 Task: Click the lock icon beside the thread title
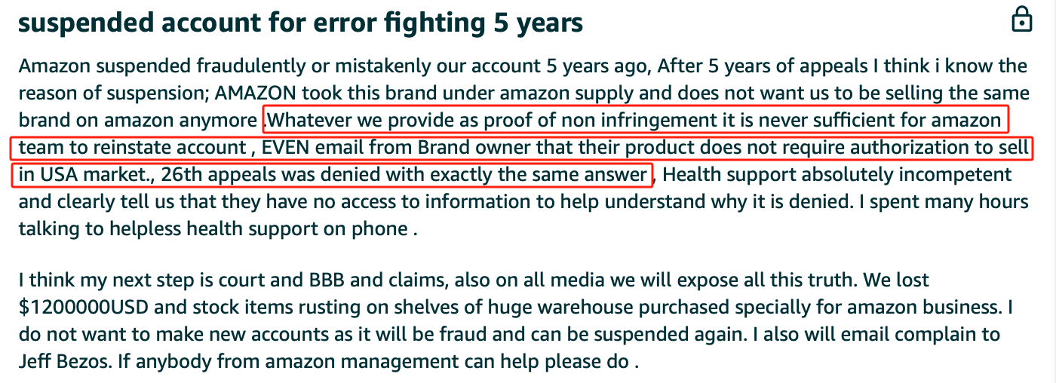pyautogui.click(x=1021, y=20)
